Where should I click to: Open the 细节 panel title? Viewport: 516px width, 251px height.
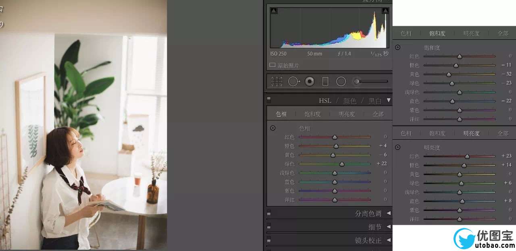click(375, 227)
